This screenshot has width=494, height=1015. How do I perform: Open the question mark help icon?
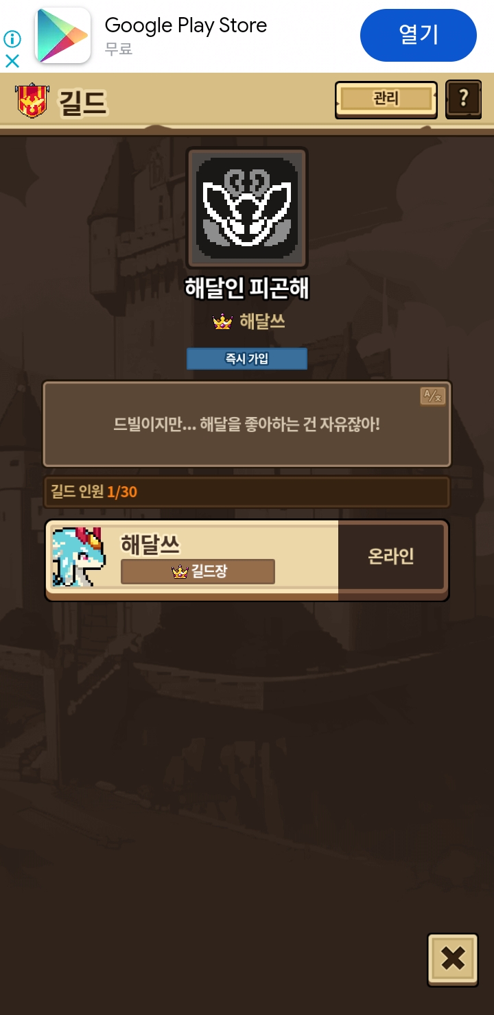click(x=463, y=99)
